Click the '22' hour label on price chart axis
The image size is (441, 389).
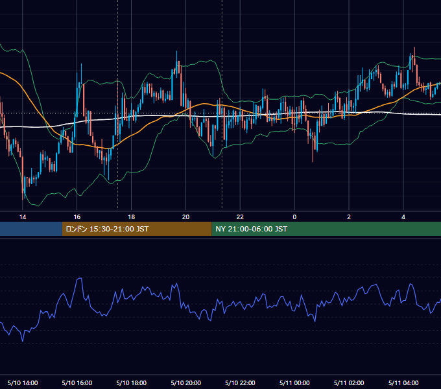click(x=240, y=217)
